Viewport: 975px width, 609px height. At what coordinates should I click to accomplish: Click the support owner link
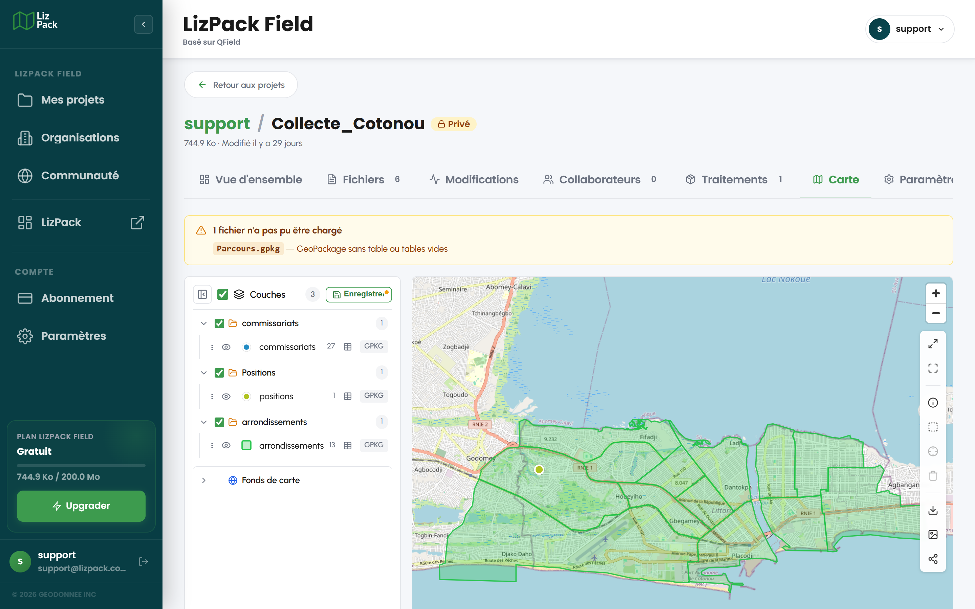point(217,123)
